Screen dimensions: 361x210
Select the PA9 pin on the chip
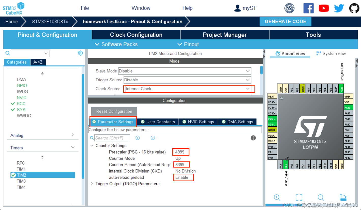click(349, 130)
